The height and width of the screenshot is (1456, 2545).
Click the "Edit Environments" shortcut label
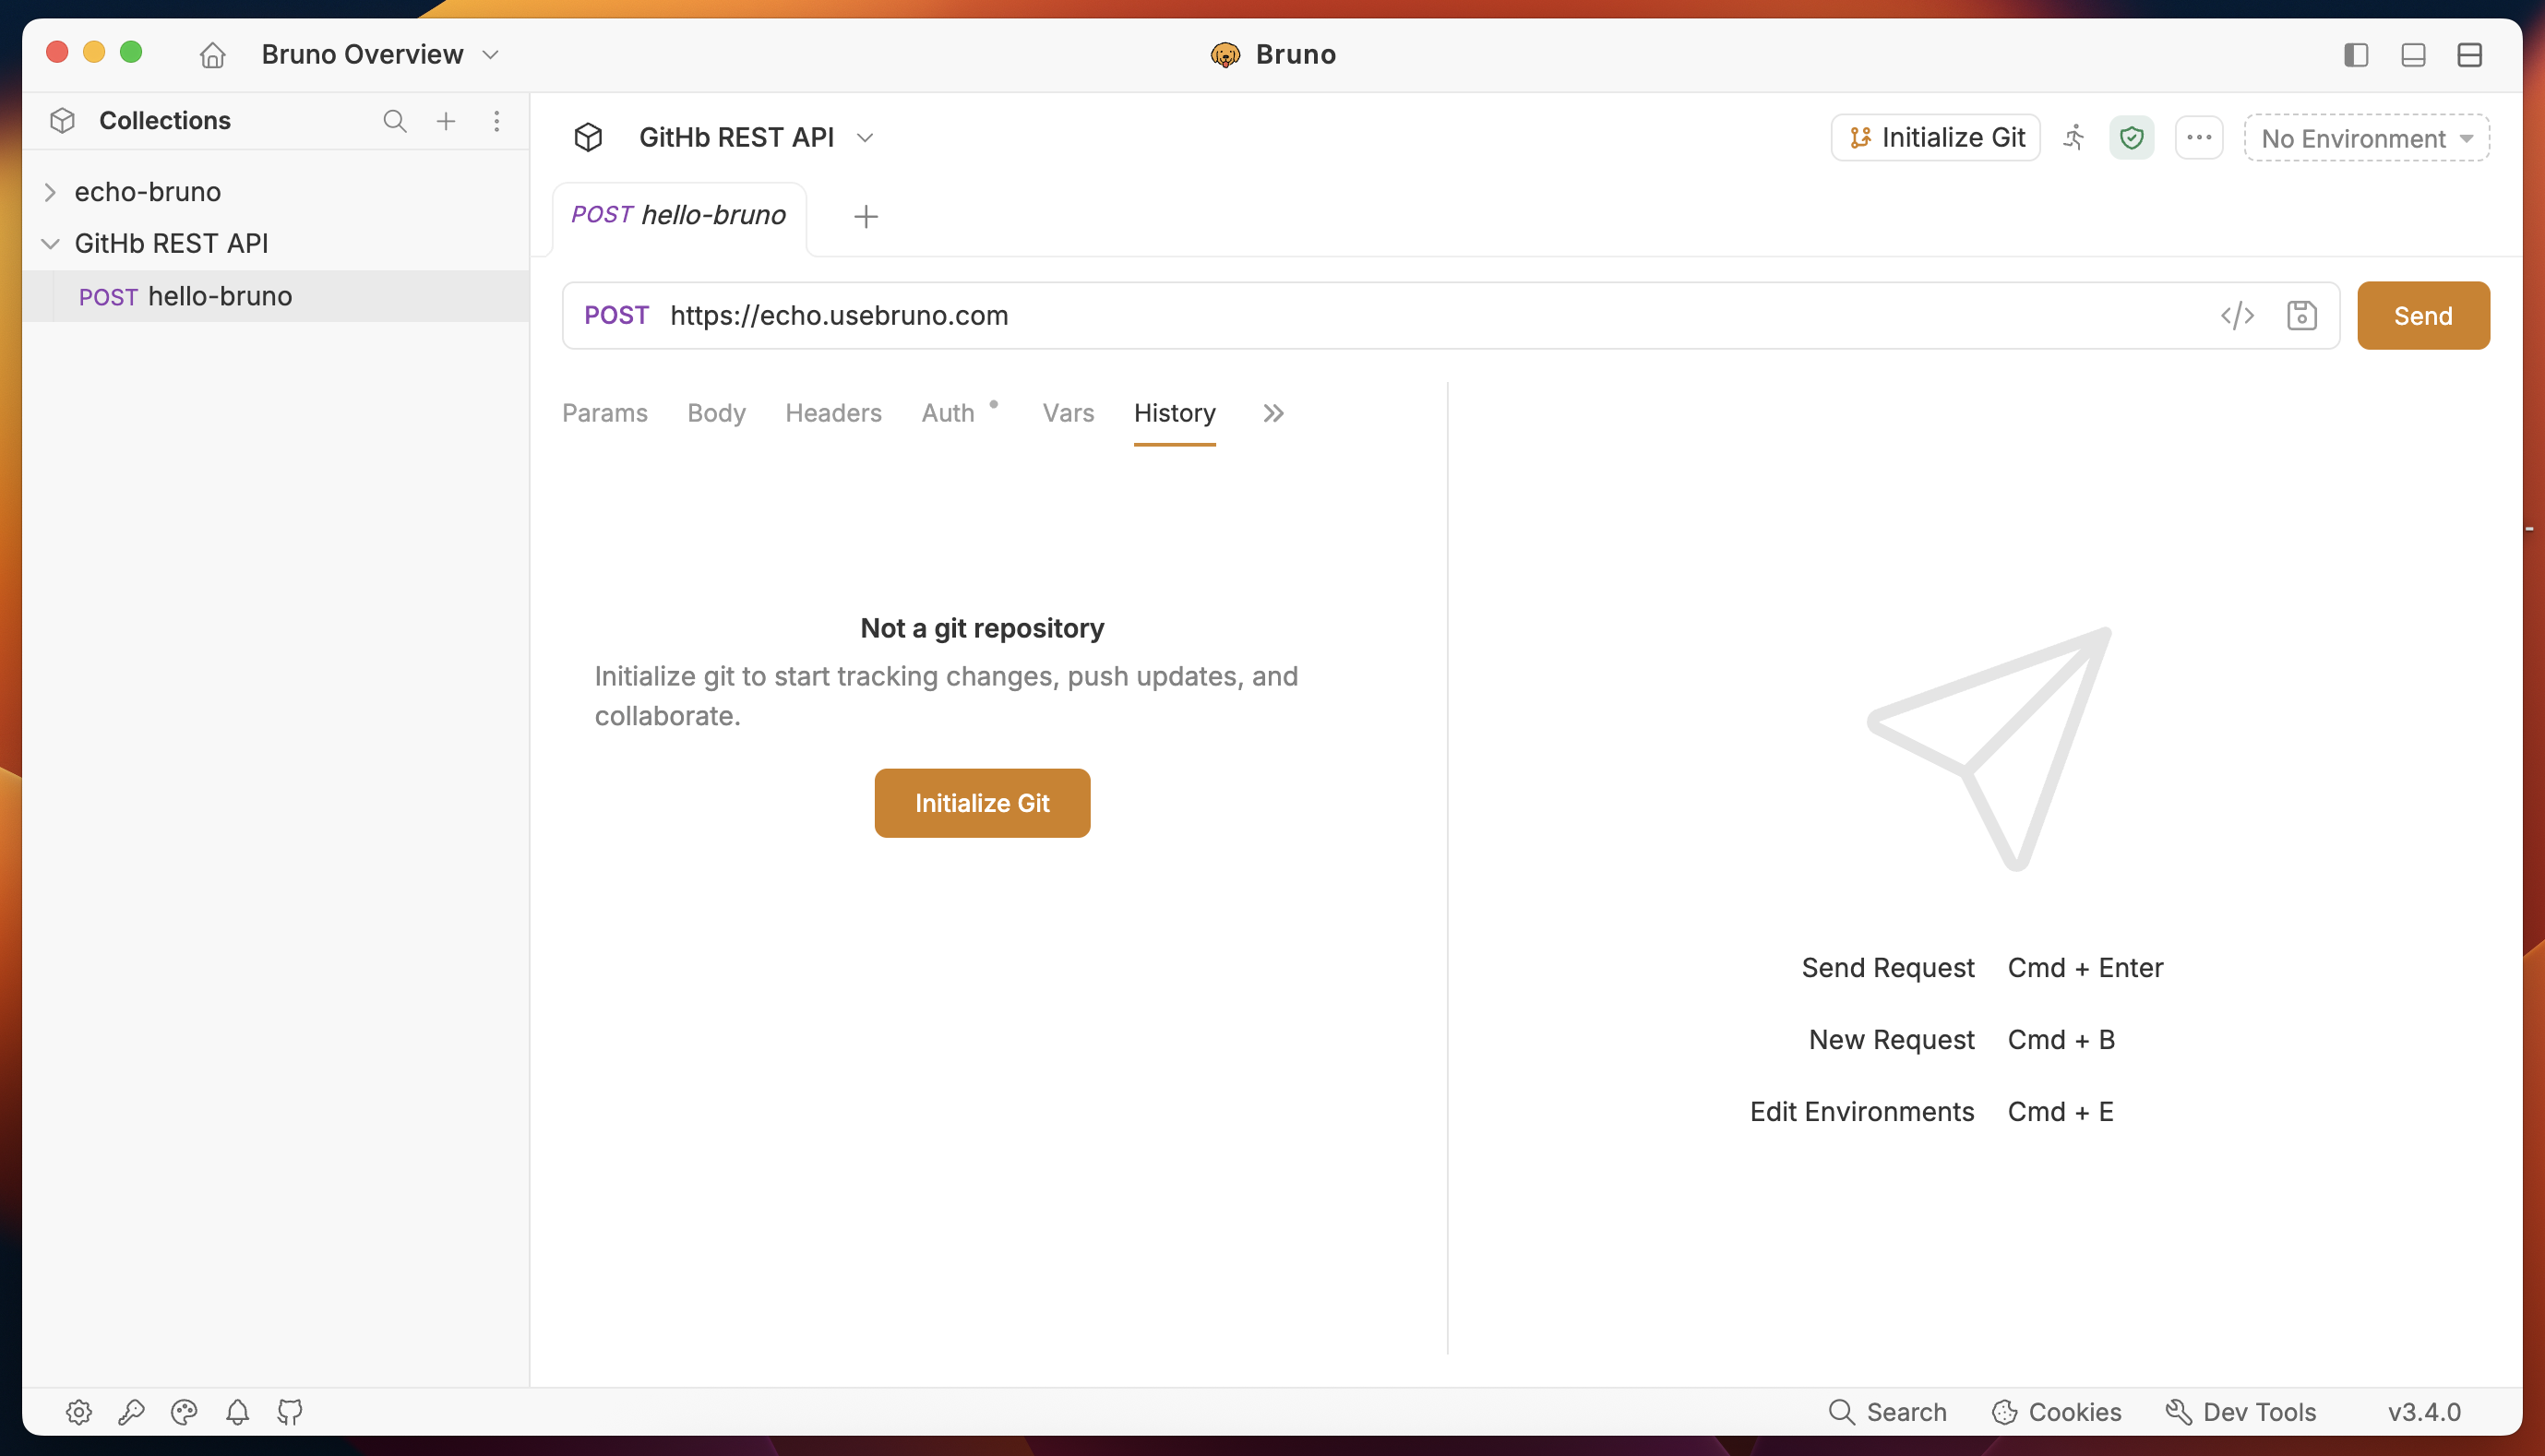(1862, 1112)
